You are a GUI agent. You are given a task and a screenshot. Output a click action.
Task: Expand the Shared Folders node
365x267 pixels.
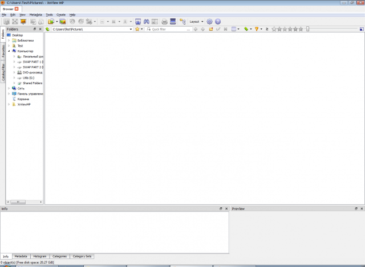pyautogui.click(x=14, y=83)
